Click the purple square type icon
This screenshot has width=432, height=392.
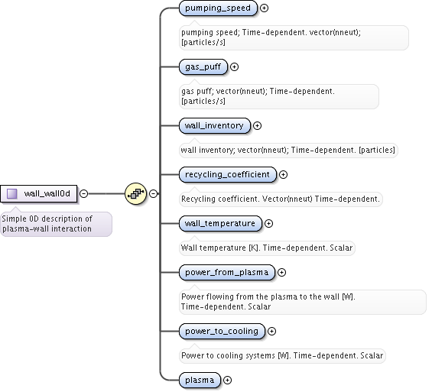coord(11,194)
